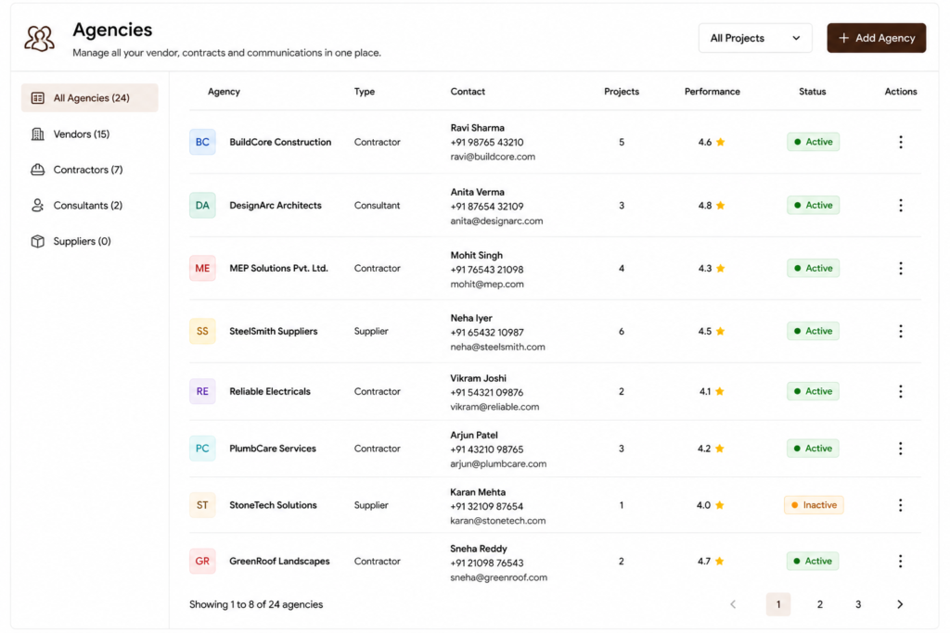Click the Reliable Electricals agency name
Viewport: 950px width, 633px height.
click(270, 391)
